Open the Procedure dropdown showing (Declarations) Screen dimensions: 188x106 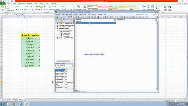pos(156,20)
